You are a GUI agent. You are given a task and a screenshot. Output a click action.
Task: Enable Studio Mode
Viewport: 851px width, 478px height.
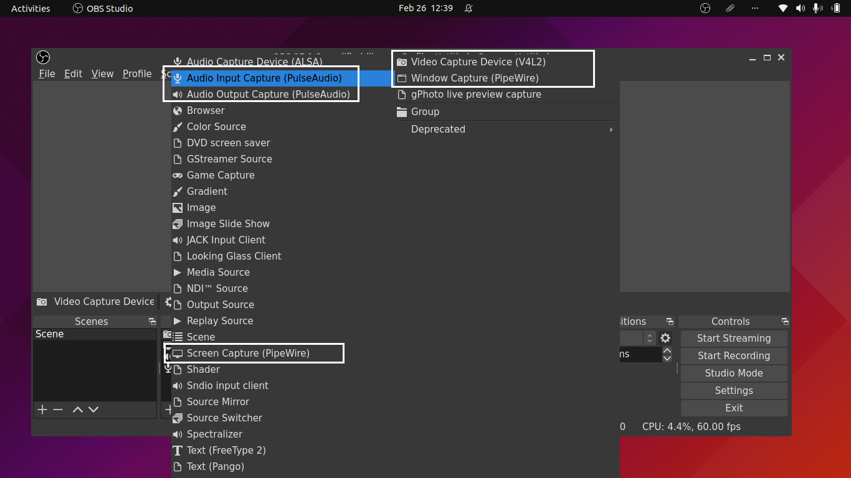(734, 373)
